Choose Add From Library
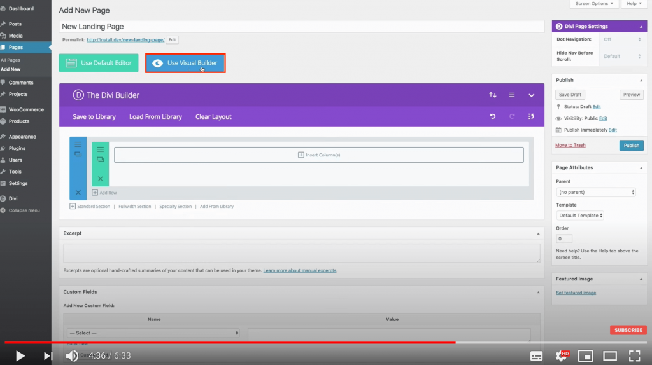This screenshot has height=365, width=652. click(x=216, y=207)
